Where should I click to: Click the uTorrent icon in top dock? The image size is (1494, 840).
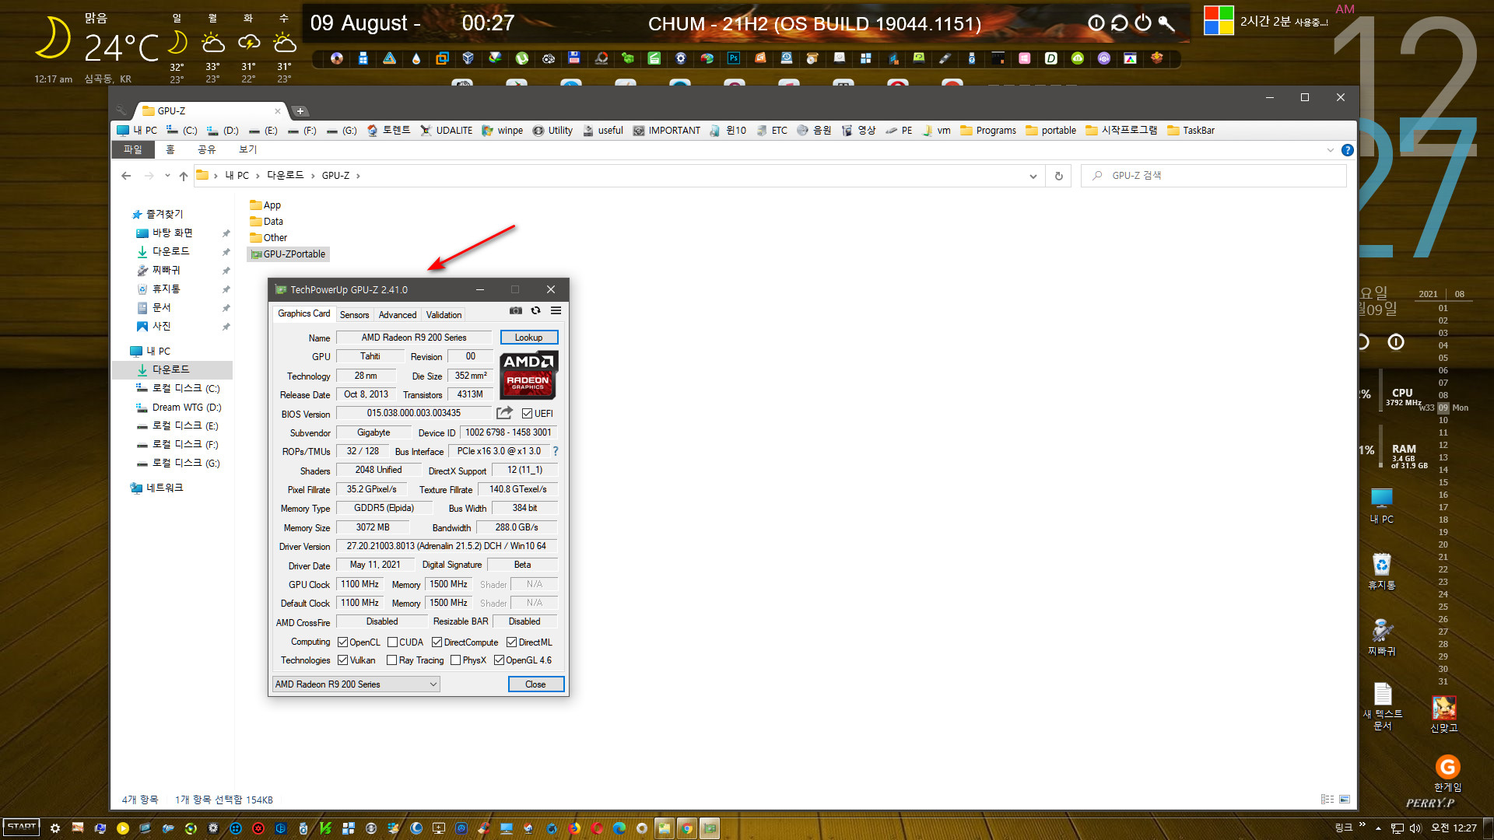tap(521, 58)
